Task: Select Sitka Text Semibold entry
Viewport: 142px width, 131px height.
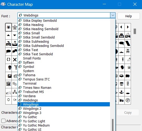Action: pyautogui.click(x=64, y=54)
